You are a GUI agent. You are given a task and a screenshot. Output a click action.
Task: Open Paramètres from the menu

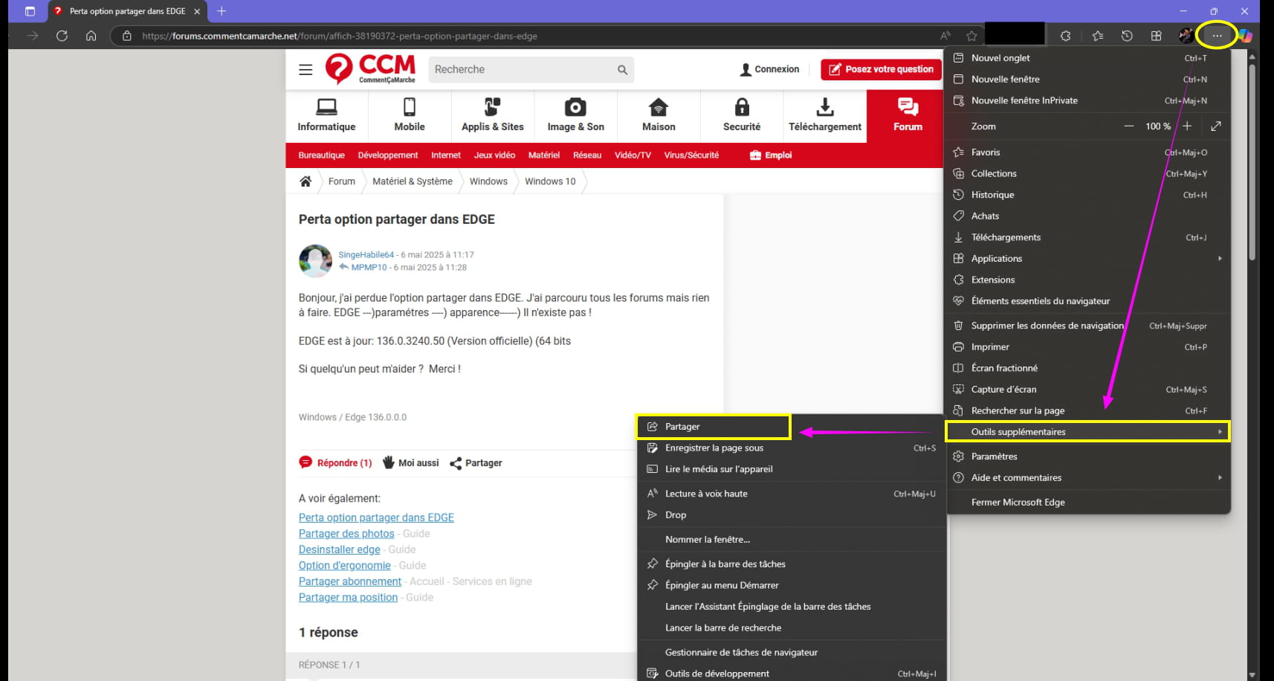1087,456
